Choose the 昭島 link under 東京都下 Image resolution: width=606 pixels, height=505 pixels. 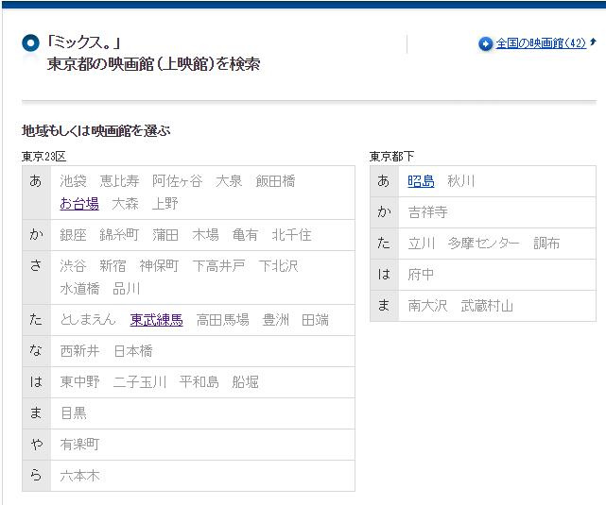(x=422, y=180)
